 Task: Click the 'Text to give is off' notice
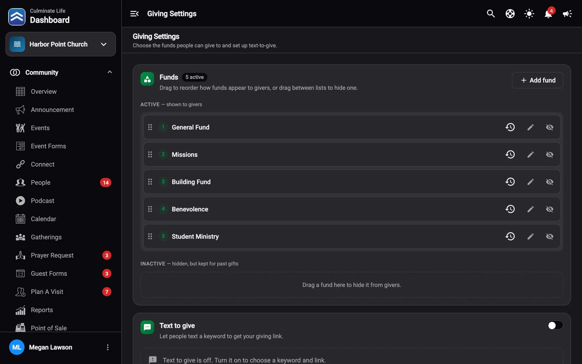click(x=352, y=356)
